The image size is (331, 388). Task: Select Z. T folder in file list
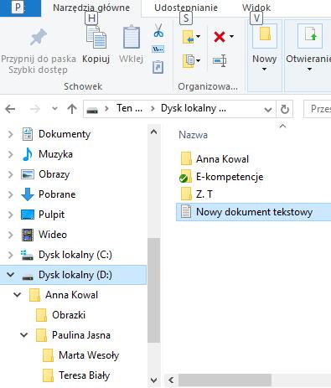coord(204,194)
